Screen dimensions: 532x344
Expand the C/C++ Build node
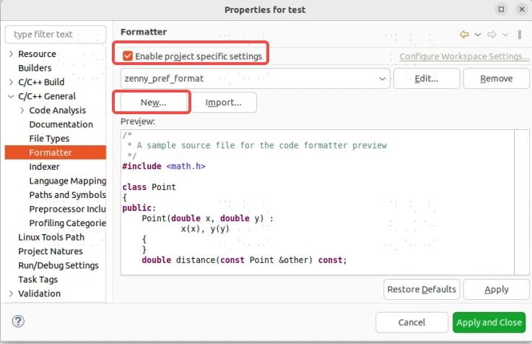pos(12,82)
